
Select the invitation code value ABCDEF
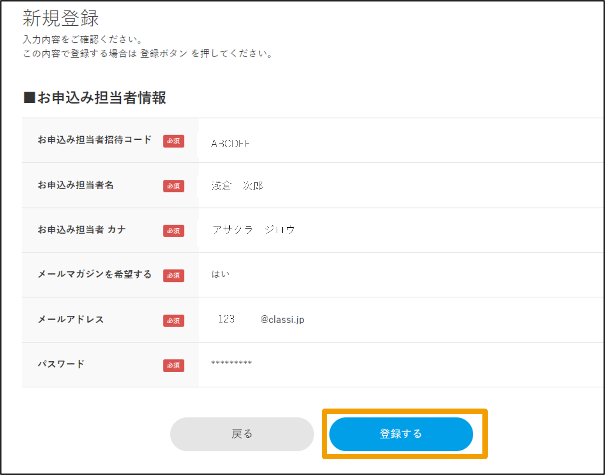[x=231, y=143]
